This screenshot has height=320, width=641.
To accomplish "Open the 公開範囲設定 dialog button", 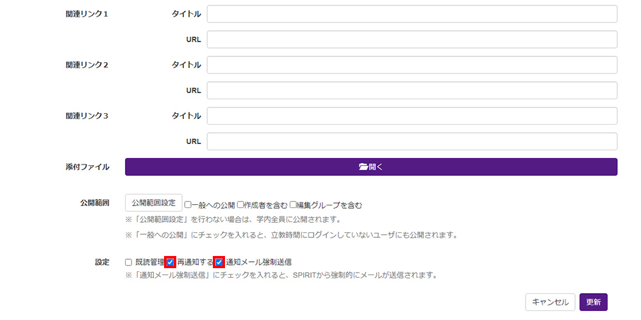I will 154,203.
